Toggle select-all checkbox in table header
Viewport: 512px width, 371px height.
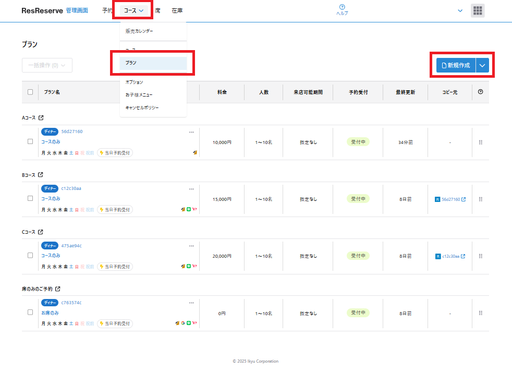pos(30,92)
